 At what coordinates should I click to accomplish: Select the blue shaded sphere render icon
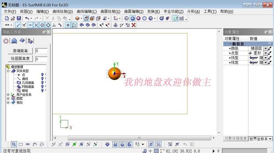(133, 18)
